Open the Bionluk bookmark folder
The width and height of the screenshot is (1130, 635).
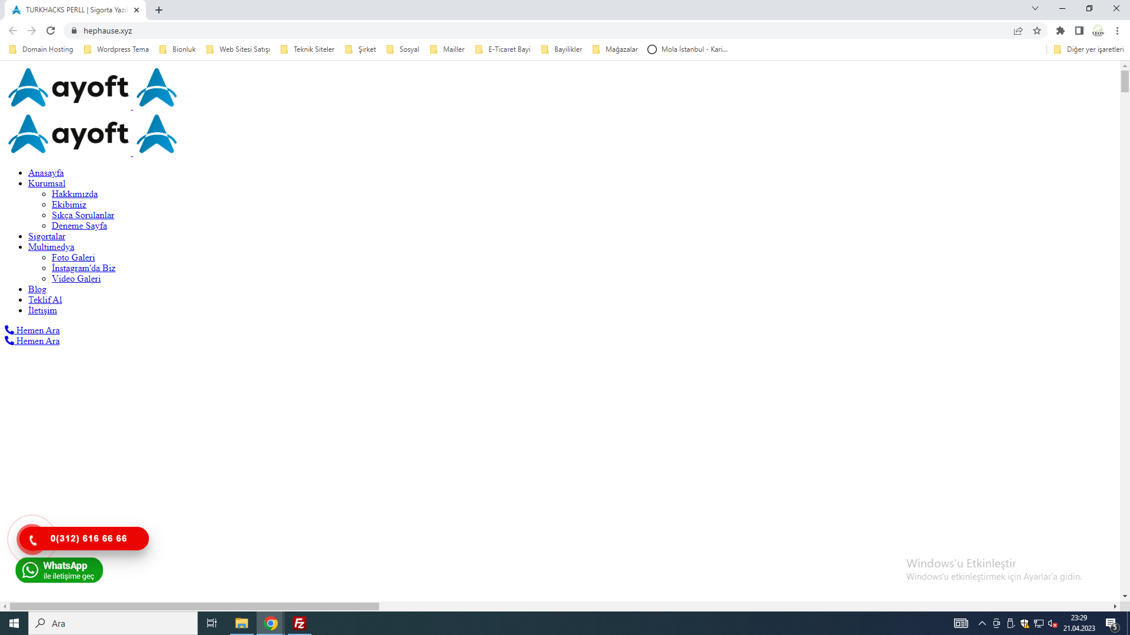click(x=178, y=49)
